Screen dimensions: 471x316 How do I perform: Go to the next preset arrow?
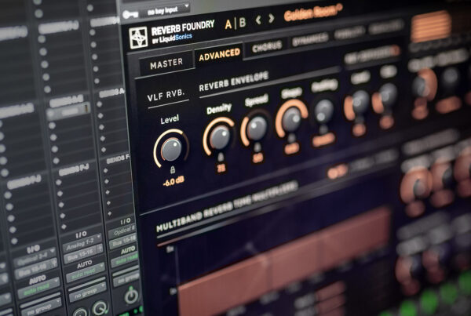point(271,19)
